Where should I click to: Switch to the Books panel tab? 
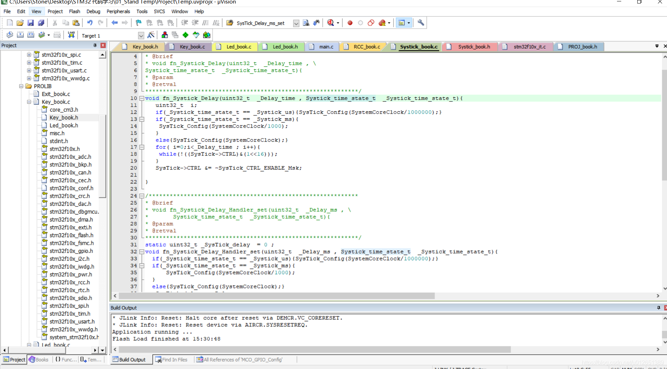tap(39, 360)
